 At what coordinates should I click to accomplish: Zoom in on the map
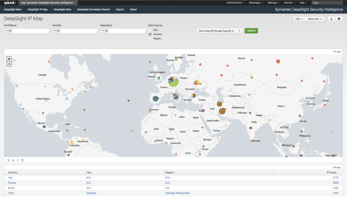[9, 59]
